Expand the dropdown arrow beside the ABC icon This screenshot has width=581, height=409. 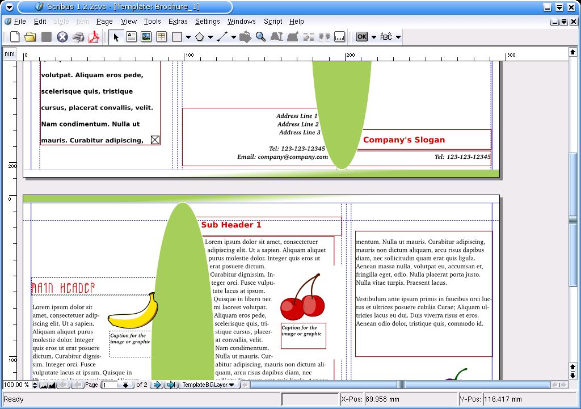[x=398, y=37]
